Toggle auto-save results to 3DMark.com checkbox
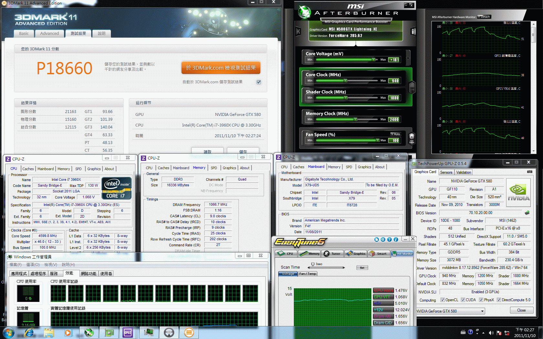Image resolution: width=543 pixels, height=339 pixels. point(259,82)
